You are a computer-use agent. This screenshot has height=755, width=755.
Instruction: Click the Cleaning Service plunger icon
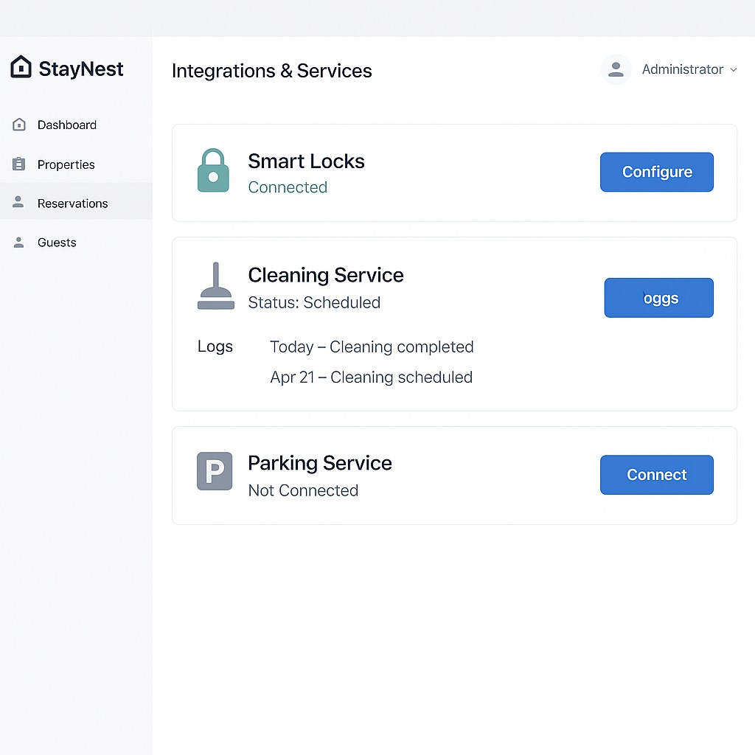[215, 286]
